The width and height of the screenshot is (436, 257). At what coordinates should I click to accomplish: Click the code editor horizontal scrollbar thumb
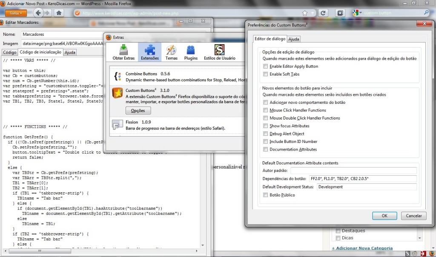[x=40, y=251]
